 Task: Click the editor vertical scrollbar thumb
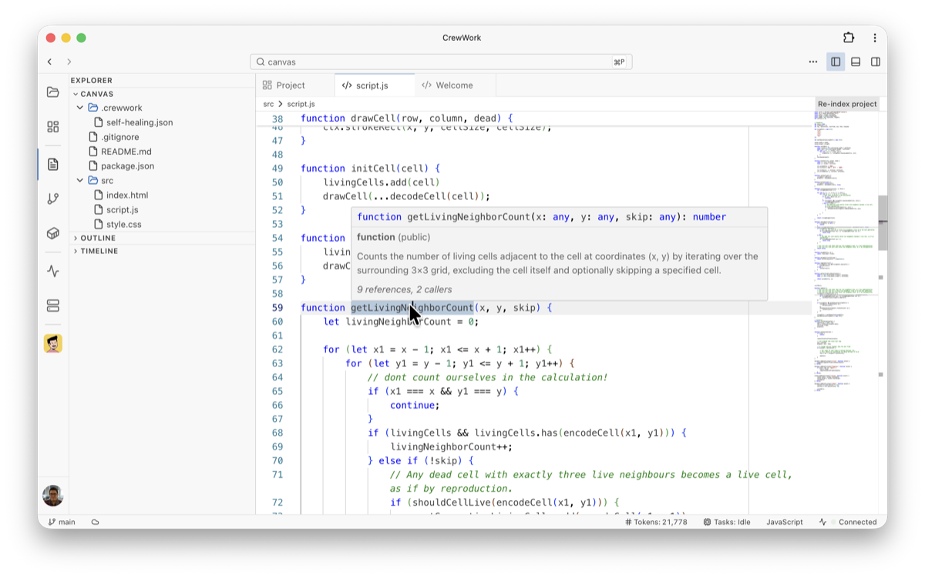coord(883,222)
